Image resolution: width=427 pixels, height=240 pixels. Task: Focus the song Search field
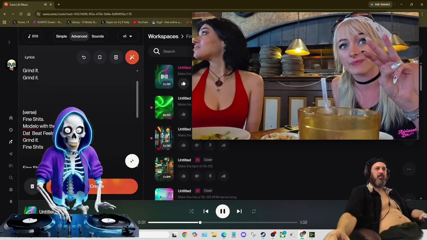tap(170, 51)
